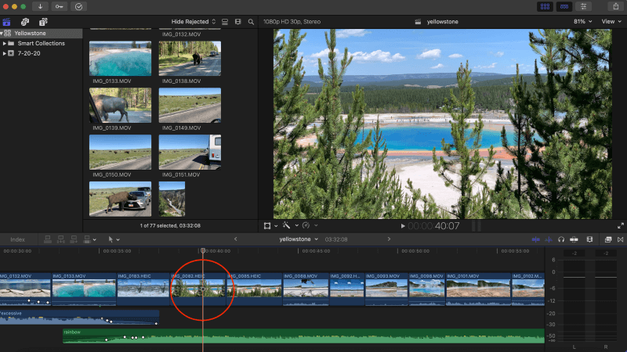Open the photos and audio sidebar
Screen dimensions: 627x352
pos(25,22)
